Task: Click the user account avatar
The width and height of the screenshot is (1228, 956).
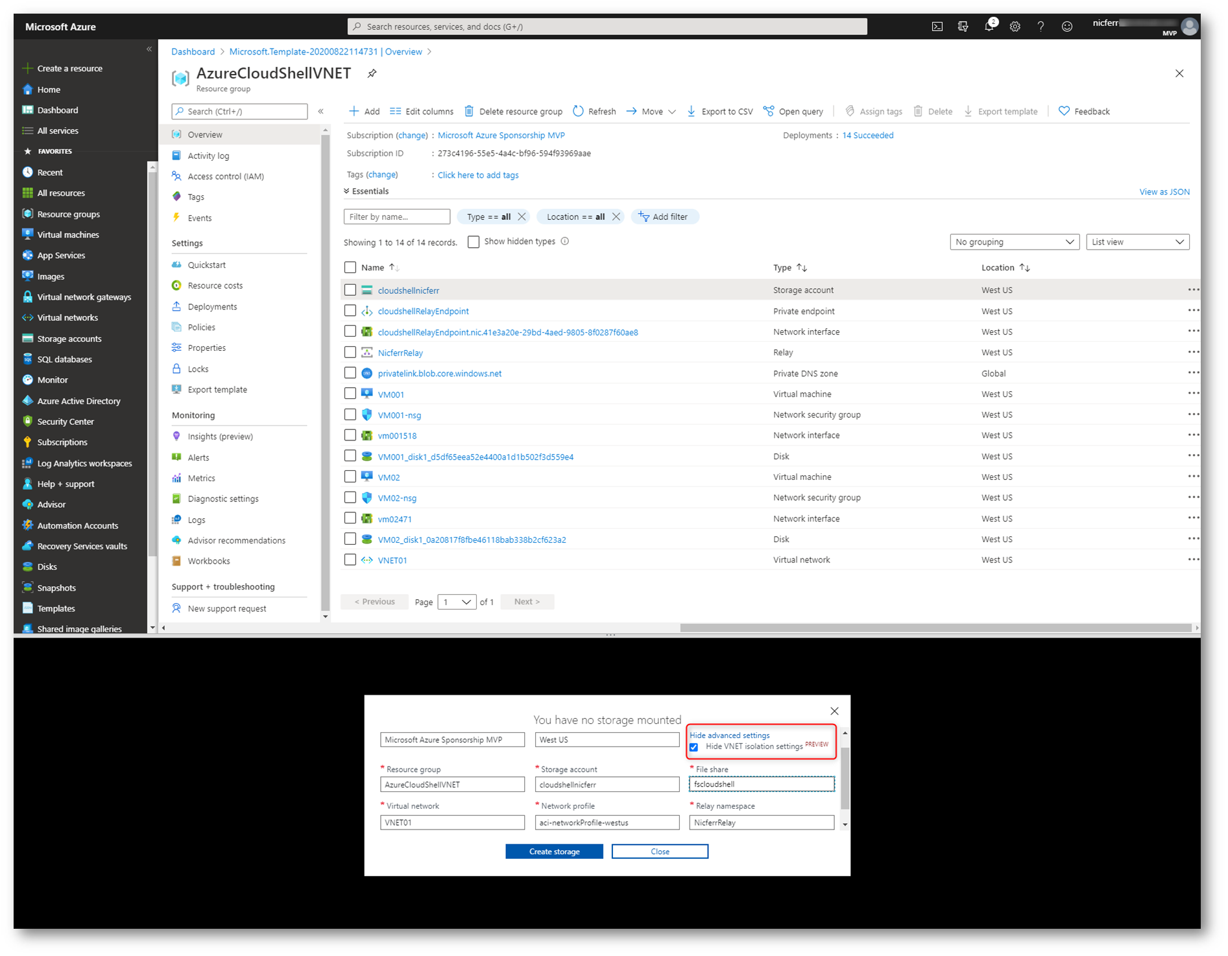Action: click(1189, 27)
